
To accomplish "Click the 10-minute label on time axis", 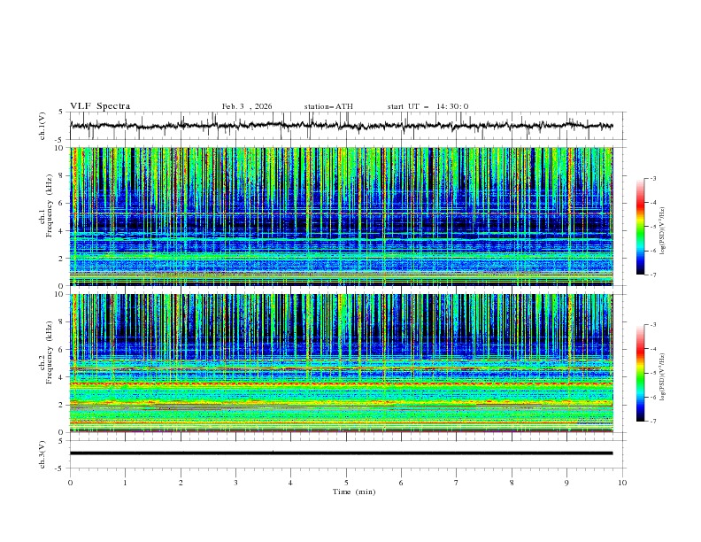I will tap(621, 483).
